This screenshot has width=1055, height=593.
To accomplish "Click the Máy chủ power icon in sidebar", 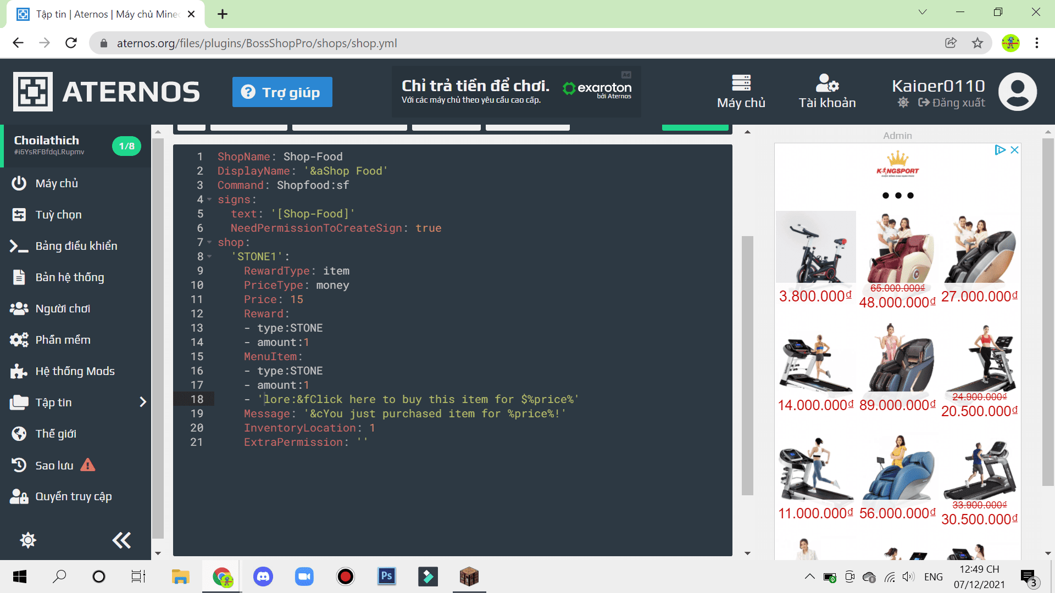I will tap(19, 183).
